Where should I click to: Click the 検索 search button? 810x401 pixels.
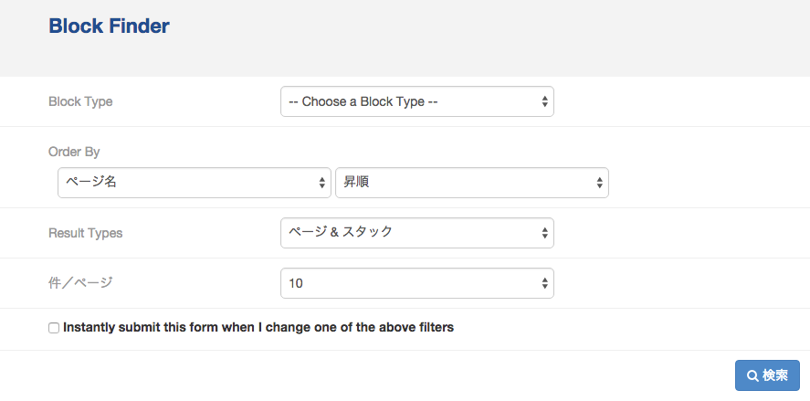[767, 375]
